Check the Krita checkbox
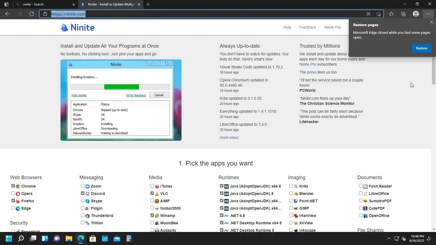The height and width of the screenshot is (245, 436). click(x=291, y=186)
